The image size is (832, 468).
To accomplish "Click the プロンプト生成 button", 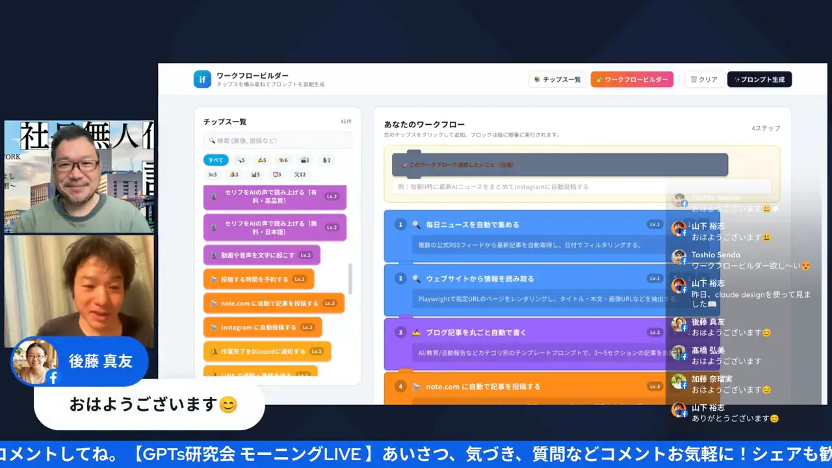I will [x=759, y=79].
